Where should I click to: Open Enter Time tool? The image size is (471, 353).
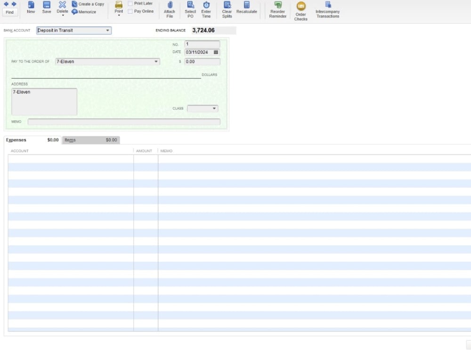click(x=206, y=9)
